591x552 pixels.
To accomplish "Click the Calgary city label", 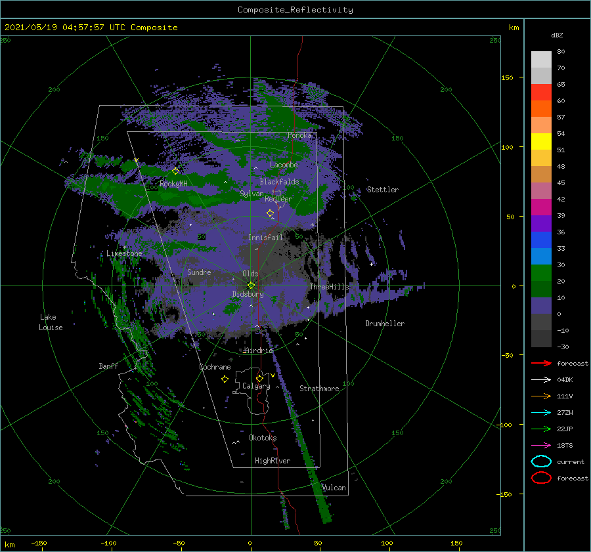I will (256, 386).
